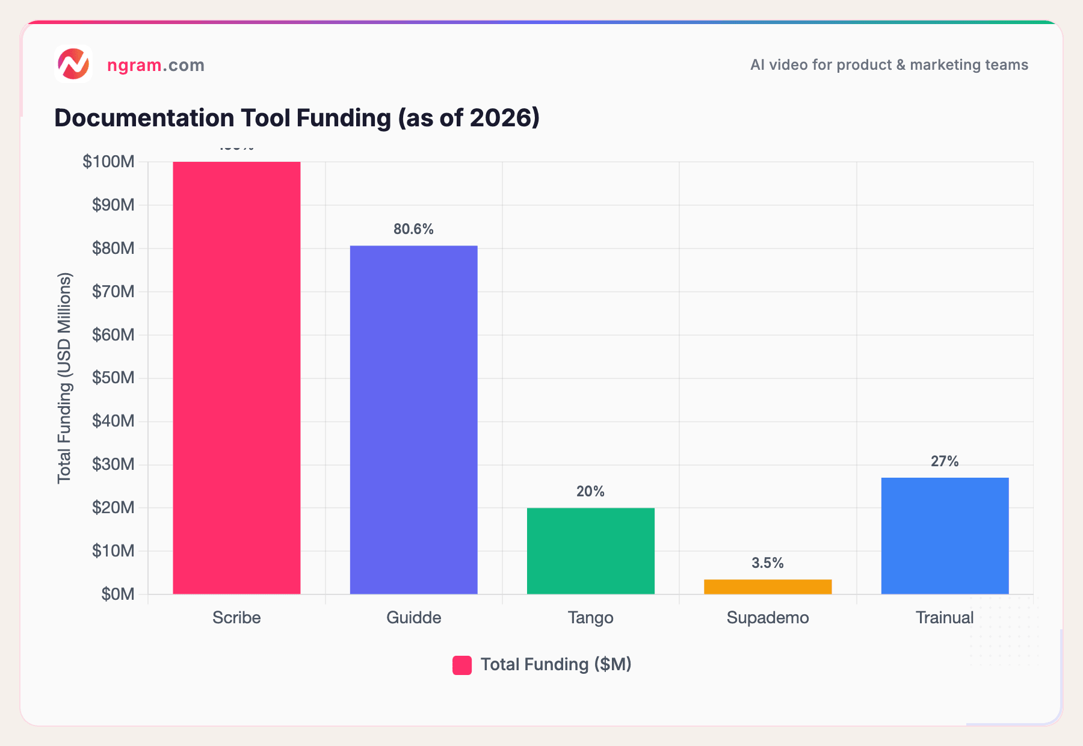
Task: Click the 3.5% label above Supademo's bar
Action: pyautogui.click(x=767, y=563)
